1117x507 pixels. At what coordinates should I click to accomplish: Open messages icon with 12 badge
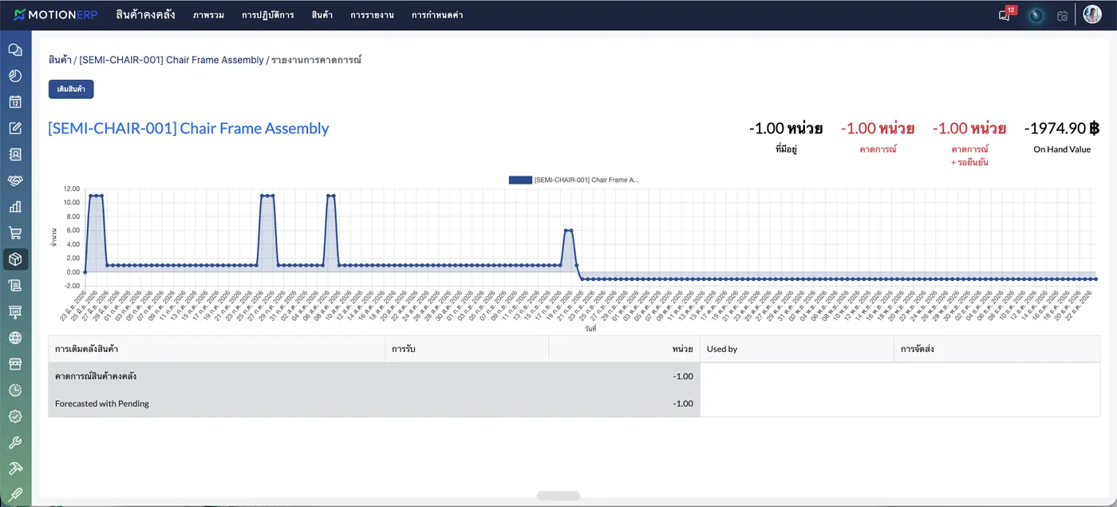[1006, 14]
